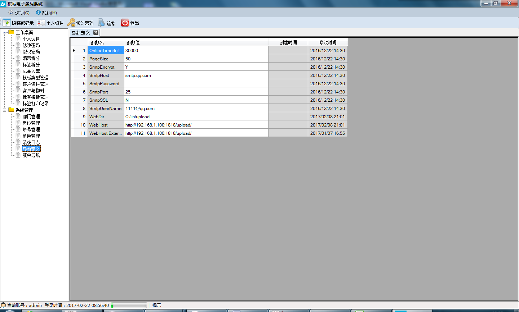Open the 选项(C) menu
Image resolution: width=519 pixels, height=312 pixels.
(x=22, y=13)
